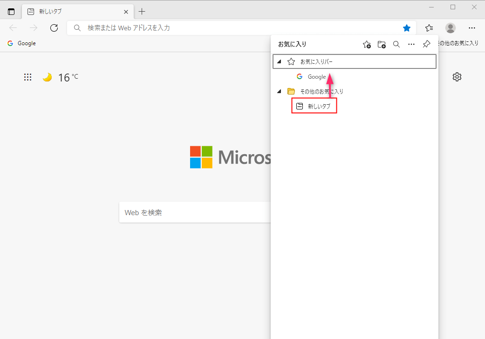This screenshot has width=485, height=339.
Task: Click the apps grid icon below the toolbar
Action: (27, 77)
